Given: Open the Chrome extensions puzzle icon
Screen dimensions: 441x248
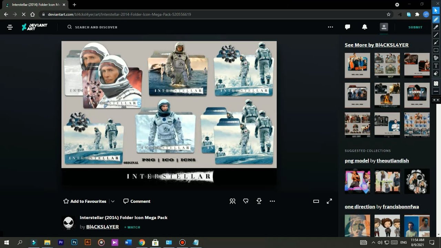Looking at the screenshot, I should coord(417,14).
